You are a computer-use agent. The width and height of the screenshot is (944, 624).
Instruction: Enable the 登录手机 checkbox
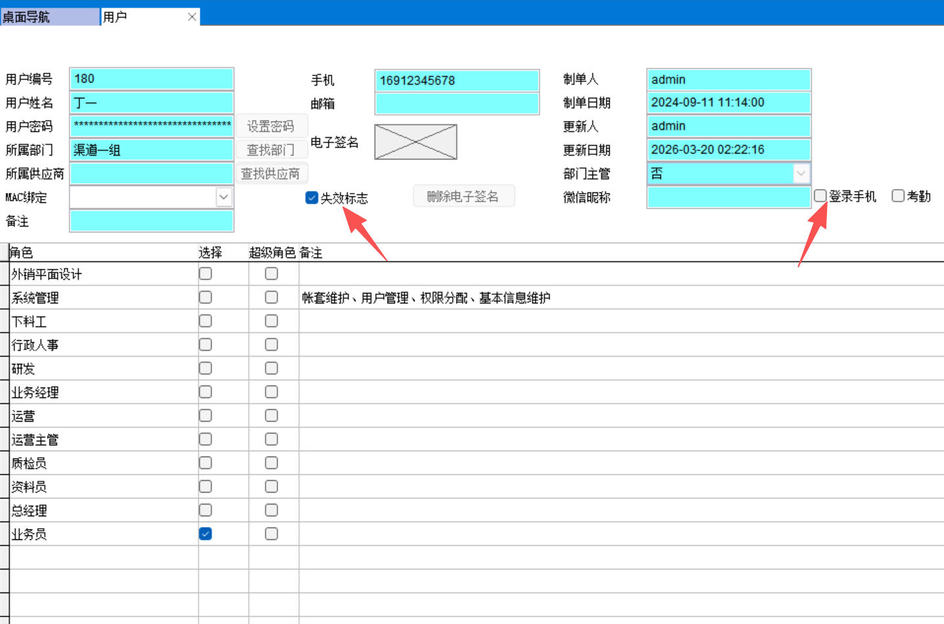(x=820, y=196)
